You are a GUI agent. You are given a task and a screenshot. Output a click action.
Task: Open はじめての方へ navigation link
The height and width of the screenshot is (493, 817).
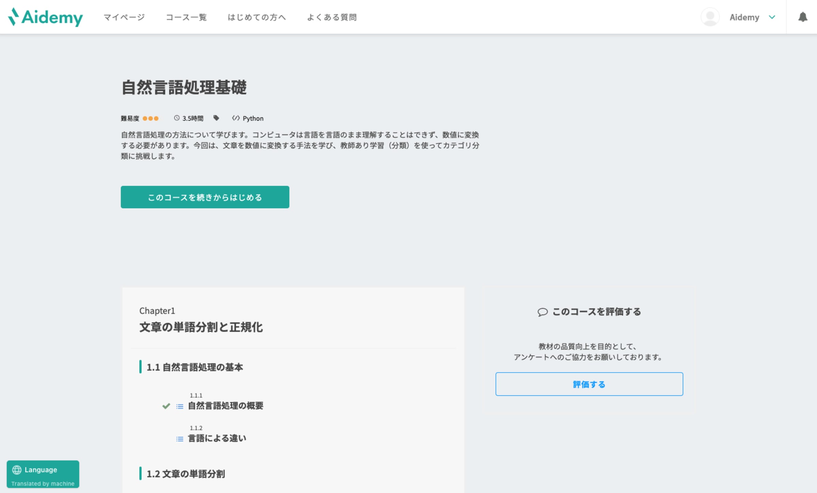coord(257,17)
